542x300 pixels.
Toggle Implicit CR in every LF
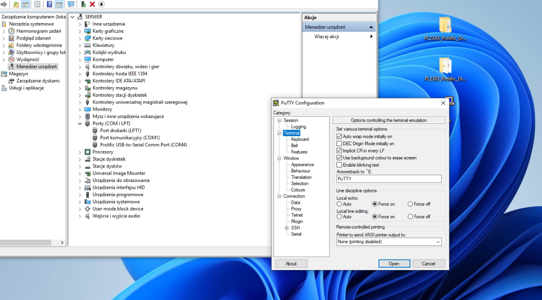[339, 151]
